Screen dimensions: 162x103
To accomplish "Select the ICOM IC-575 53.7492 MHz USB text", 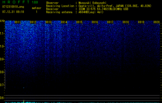I will click(104, 9).
